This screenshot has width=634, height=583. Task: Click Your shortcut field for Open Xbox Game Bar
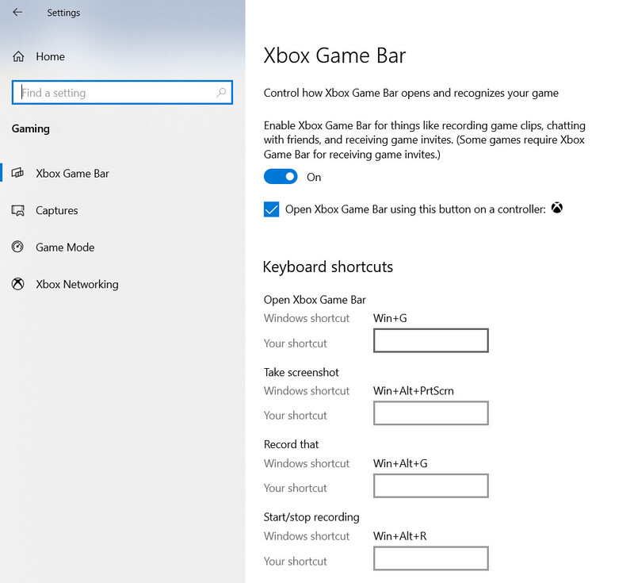pos(431,340)
